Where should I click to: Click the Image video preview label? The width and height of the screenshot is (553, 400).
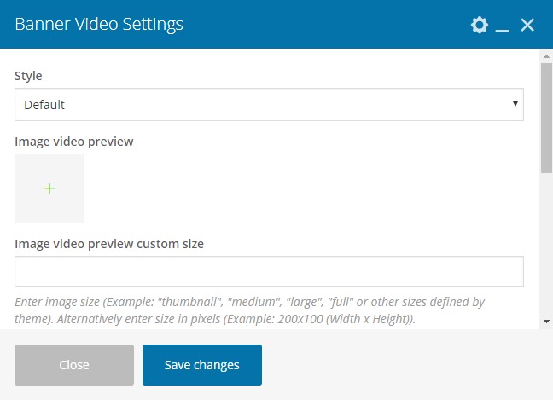(x=74, y=142)
